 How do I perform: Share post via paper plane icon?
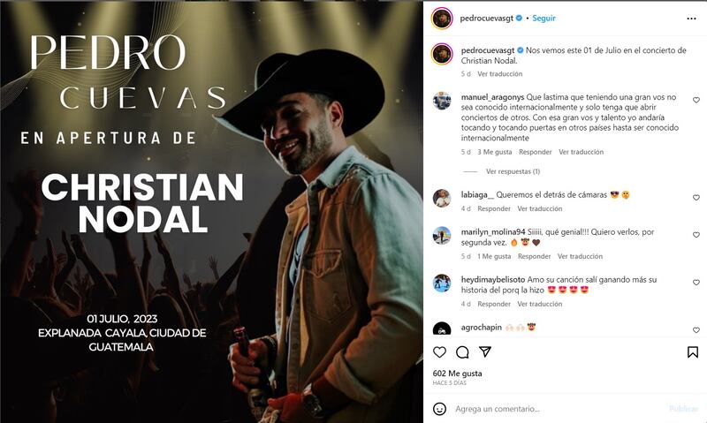[x=485, y=351]
